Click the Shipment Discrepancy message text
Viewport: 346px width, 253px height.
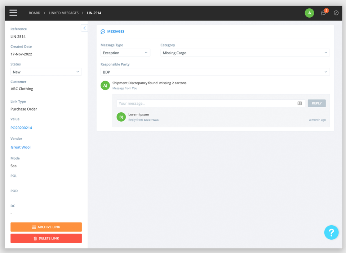[x=149, y=83]
